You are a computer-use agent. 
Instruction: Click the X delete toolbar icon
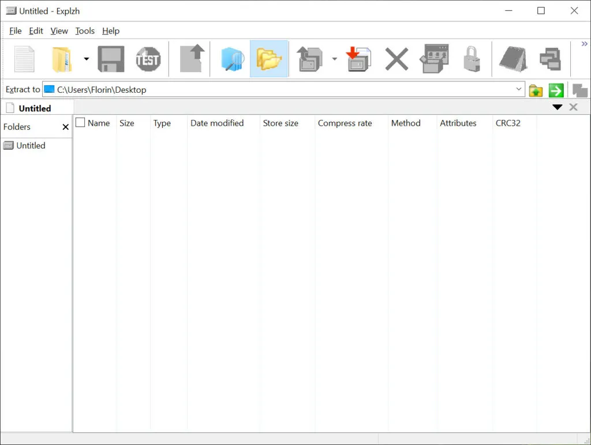397,59
